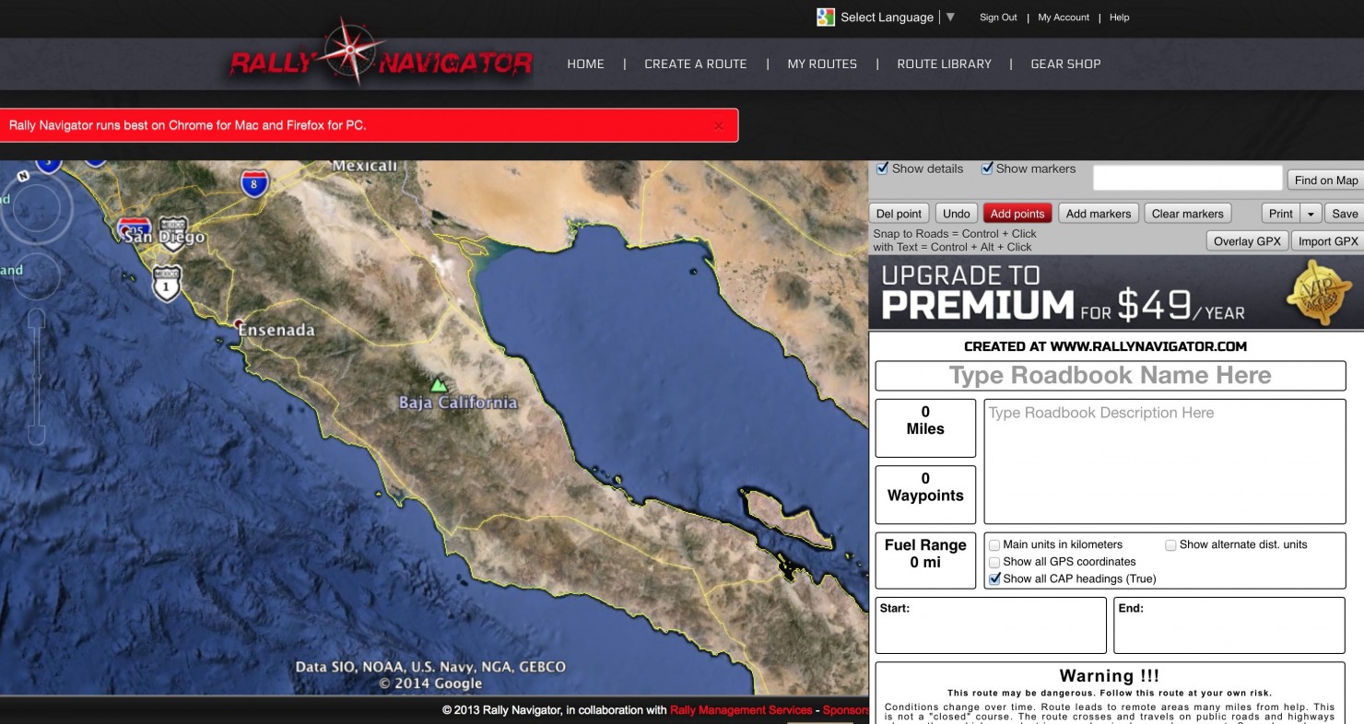The image size is (1364, 724).
Task: Click the map look-around ring control
Action: tap(35, 206)
